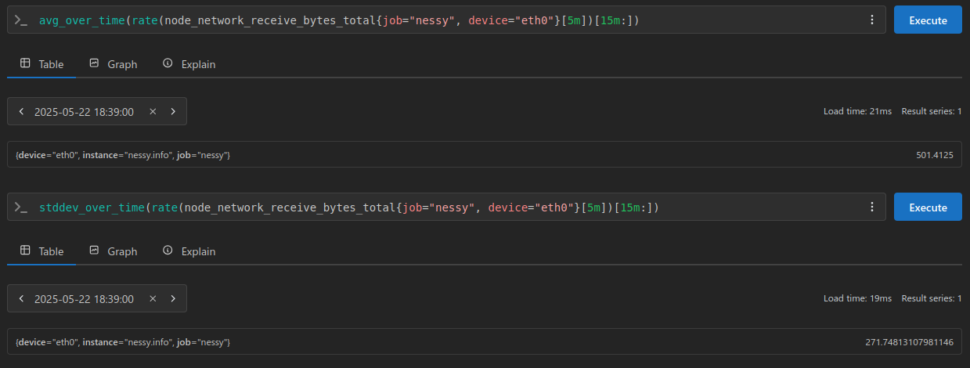Click the Load time: 19ms text
The image size is (970, 368).
[857, 299]
